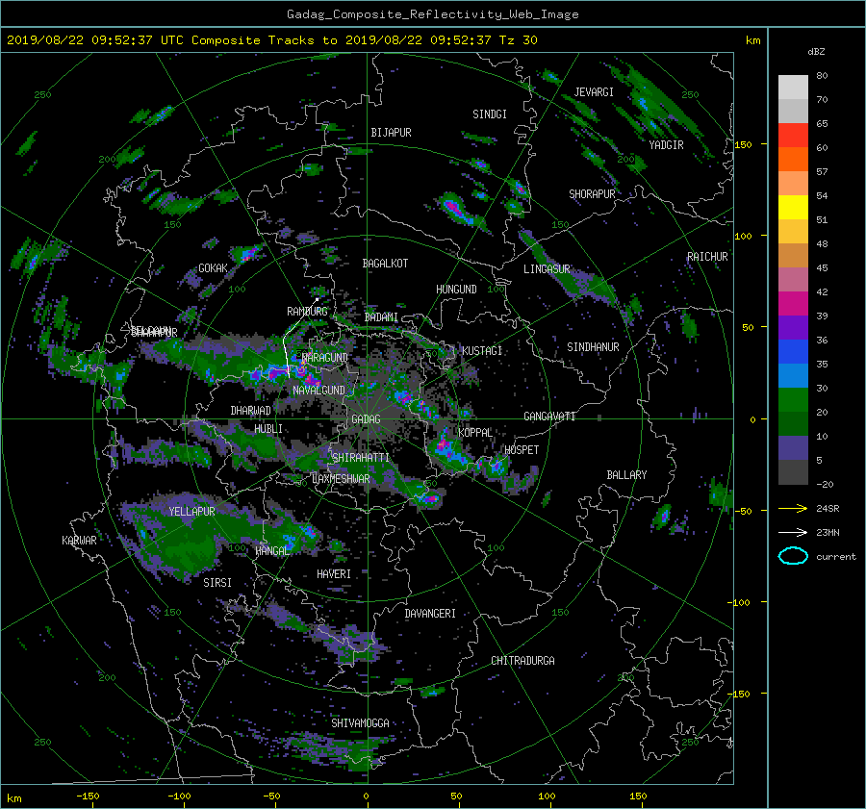Click the SHORAPUR city label

click(x=592, y=194)
